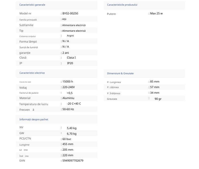This screenshot has width=199, height=169.
Task: Click the Greutate label
Action: [x=112, y=99]
